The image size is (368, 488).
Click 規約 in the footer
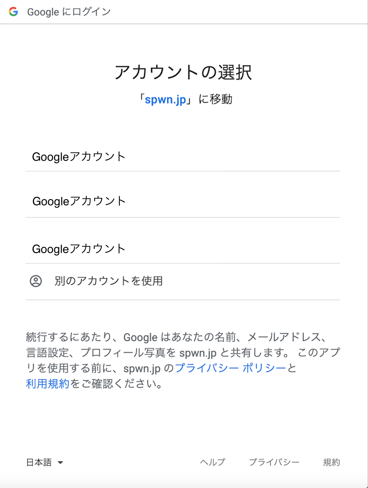click(x=331, y=462)
